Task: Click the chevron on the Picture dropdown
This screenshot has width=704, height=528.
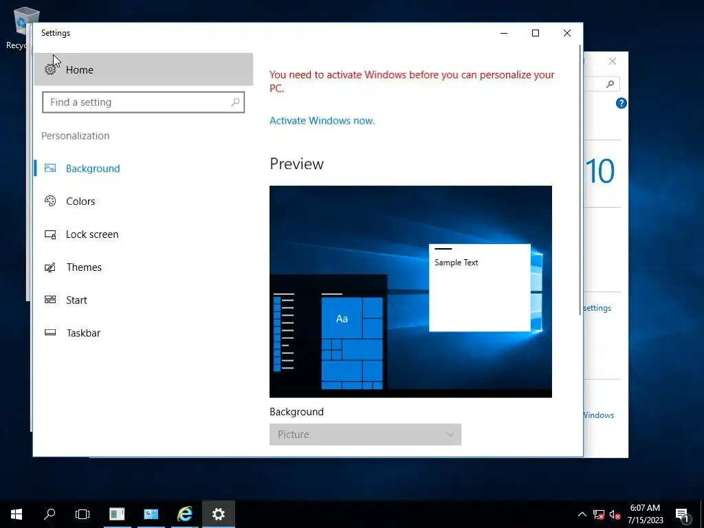Action: tap(450, 434)
